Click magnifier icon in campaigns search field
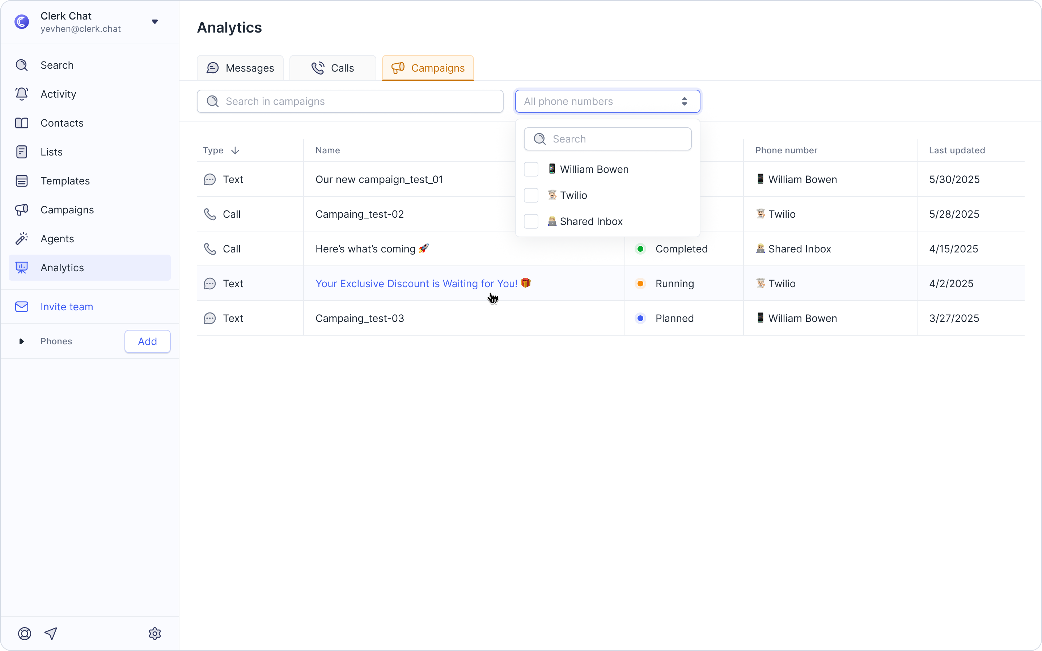Viewport: 1042px width, 651px height. tap(213, 101)
